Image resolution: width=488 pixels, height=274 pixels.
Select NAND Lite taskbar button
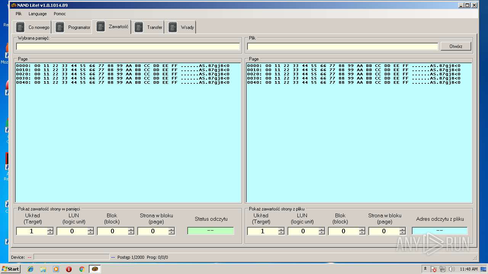coord(95,269)
